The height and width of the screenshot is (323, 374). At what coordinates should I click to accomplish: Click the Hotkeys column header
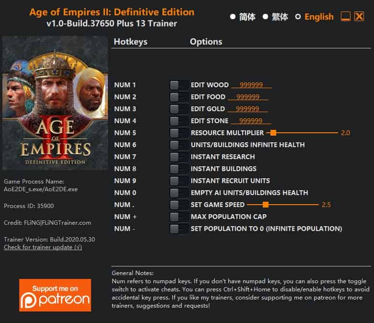pyautogui.click(x=130, y=42)
